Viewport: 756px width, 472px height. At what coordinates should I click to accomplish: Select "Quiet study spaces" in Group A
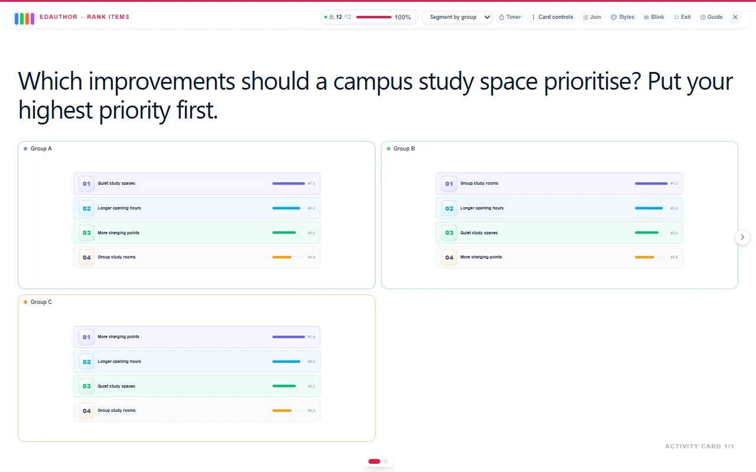(x=197, y=183)
